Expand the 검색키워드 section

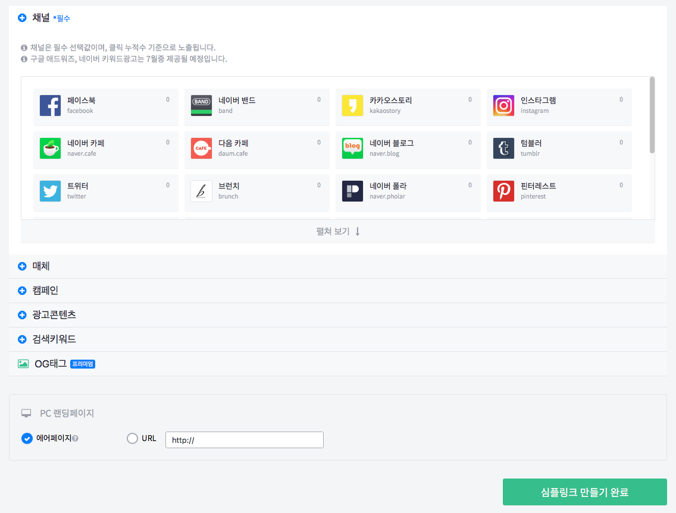click(x=338, y=339)
